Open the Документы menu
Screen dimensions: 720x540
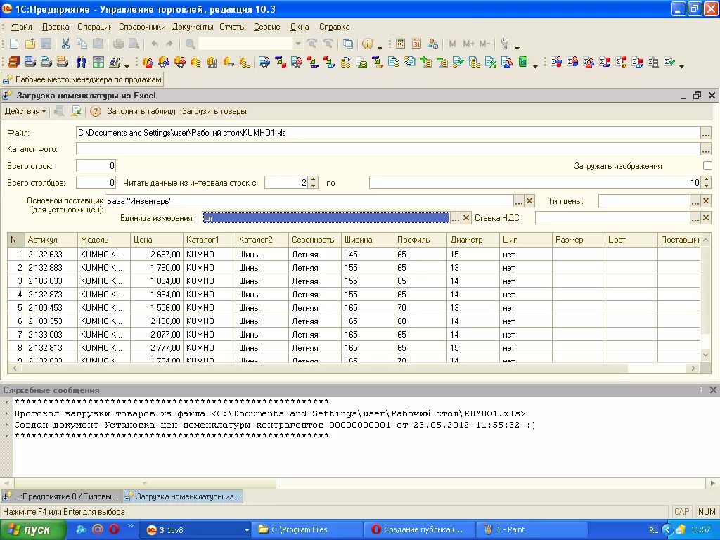193,27
